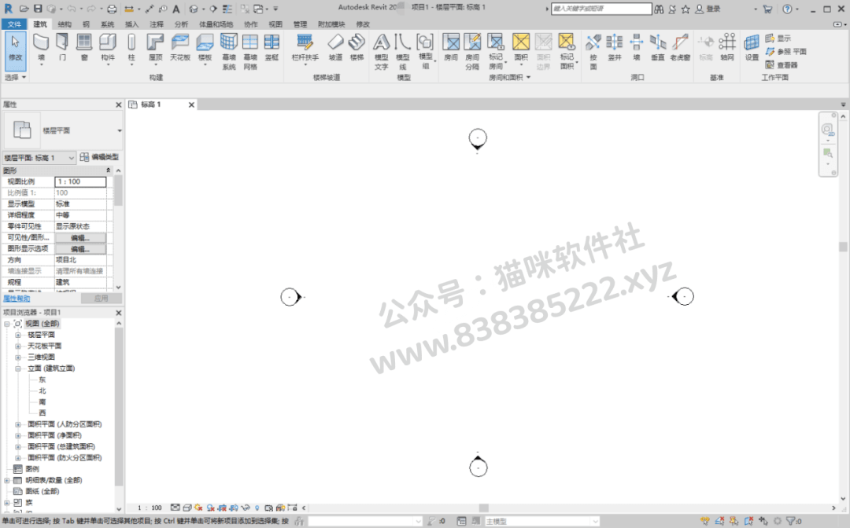Select the 门 (Door) tool

(x=62, y=48)
